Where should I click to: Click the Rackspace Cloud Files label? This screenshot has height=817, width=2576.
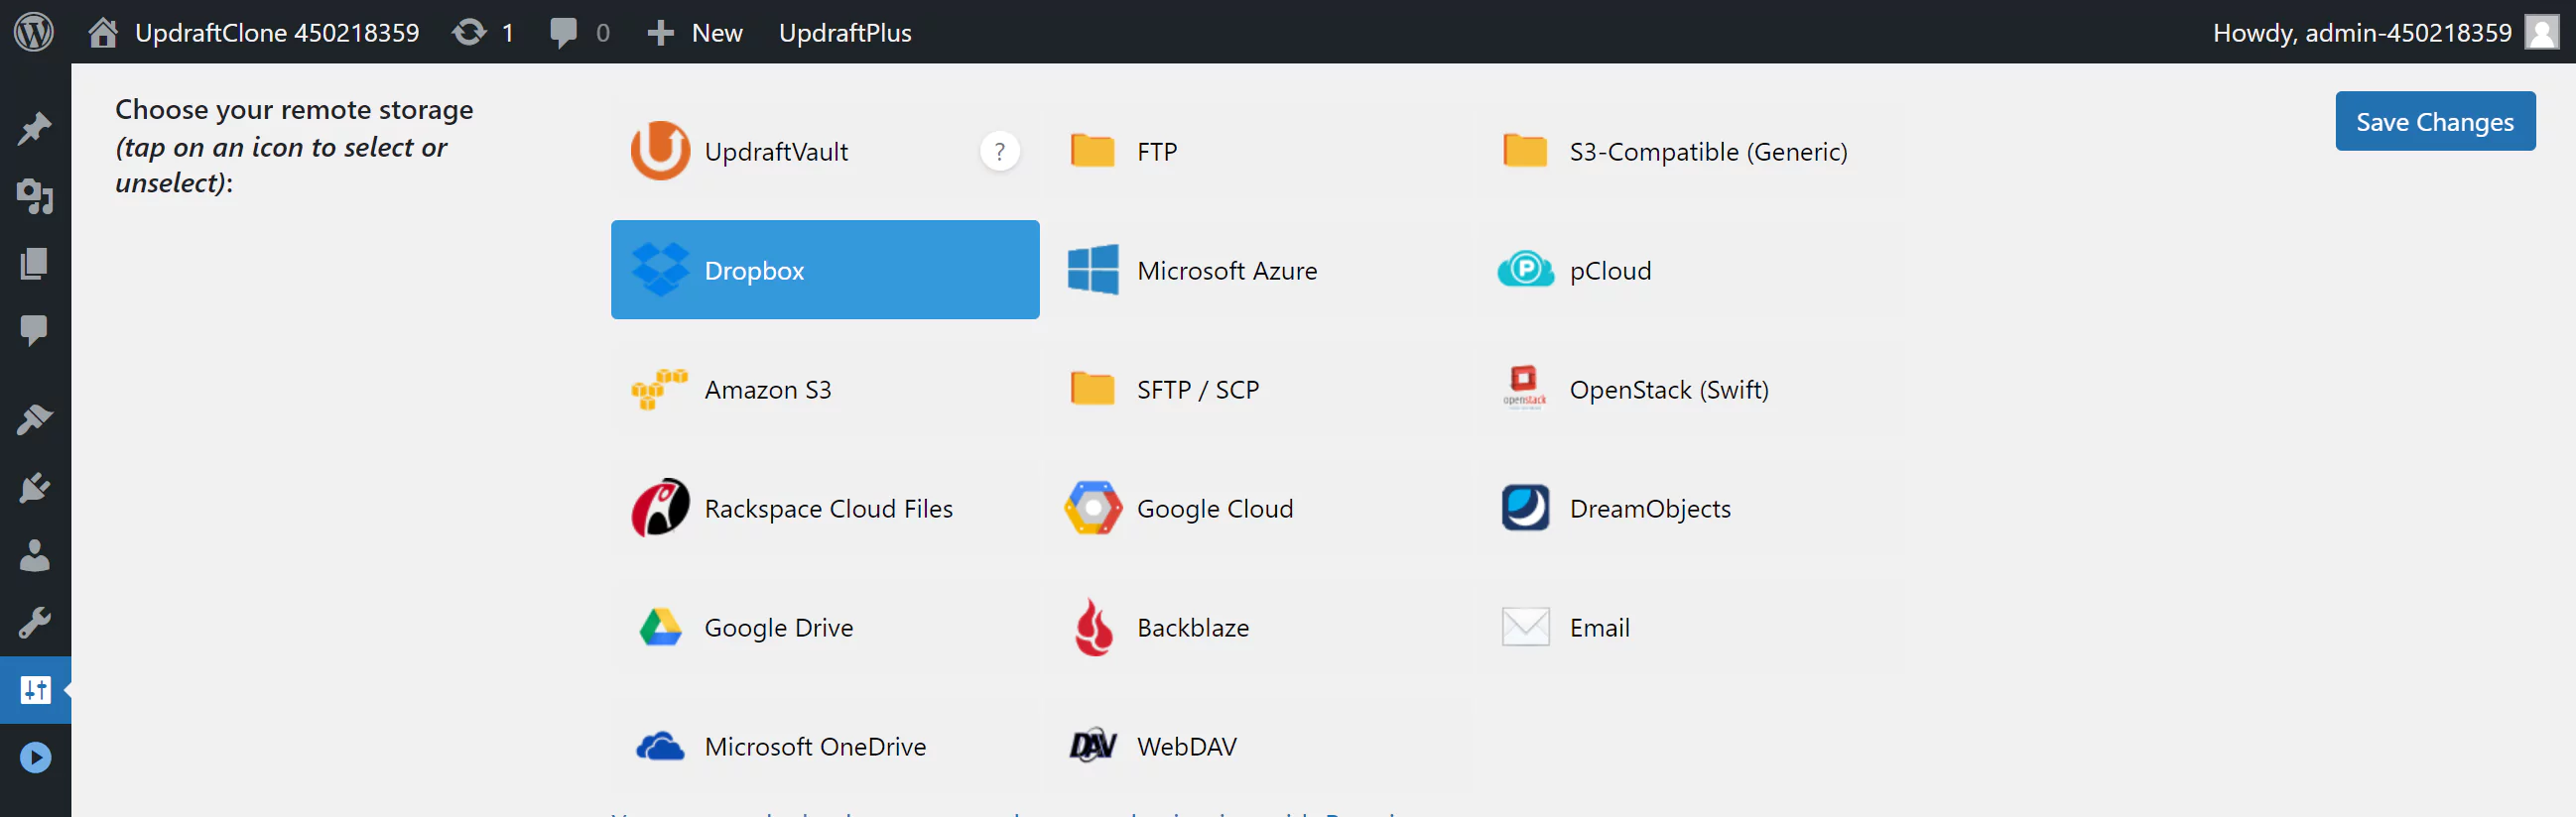828,509
